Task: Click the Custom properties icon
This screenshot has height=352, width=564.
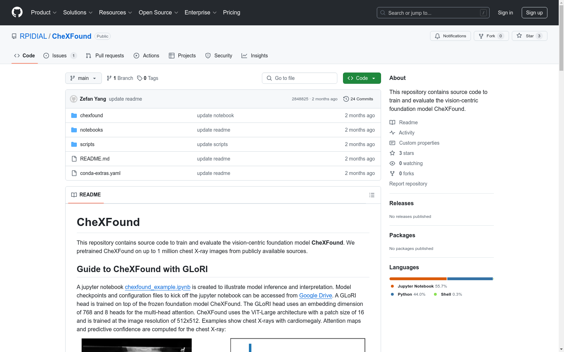Action: tap(392, 143)
